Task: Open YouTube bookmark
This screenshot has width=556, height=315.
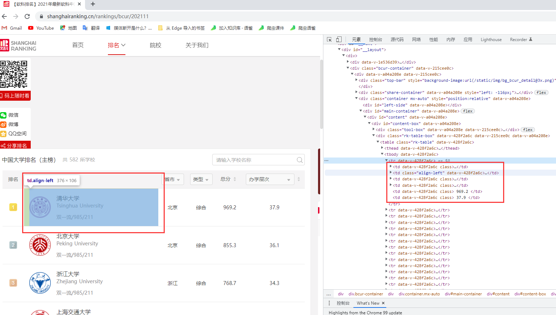Action: point(41,28)
